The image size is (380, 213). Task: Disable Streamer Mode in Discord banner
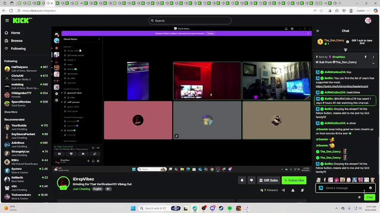(210, 33)
